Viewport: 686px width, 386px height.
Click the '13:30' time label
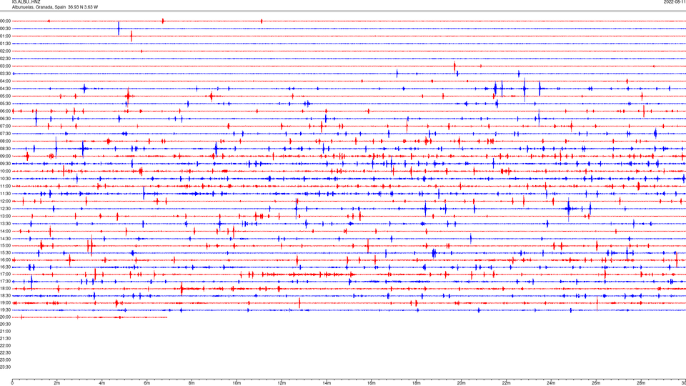[6, 224]
